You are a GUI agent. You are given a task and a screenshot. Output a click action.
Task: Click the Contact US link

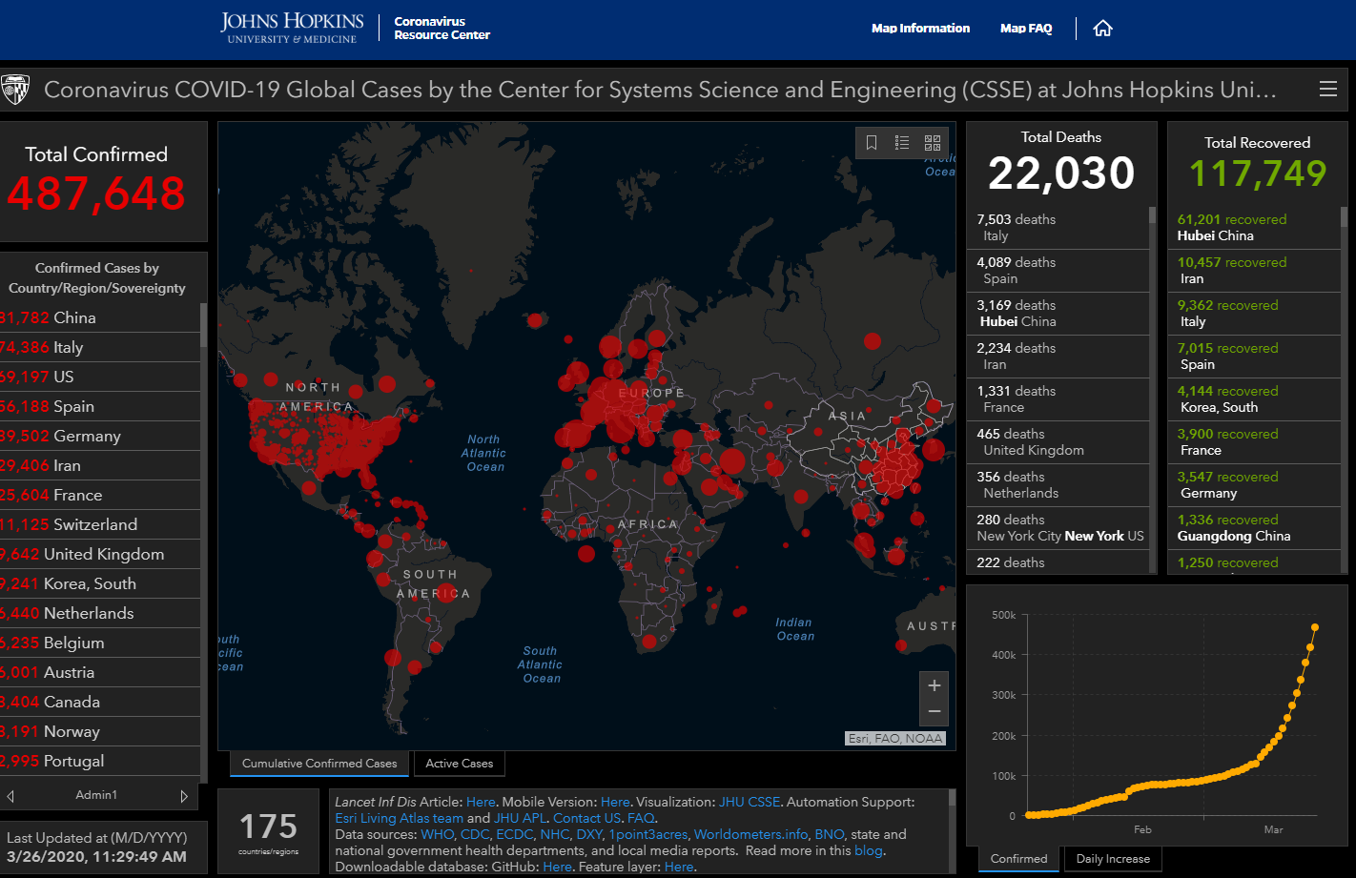pyautogui.click(x=586, y=818)
